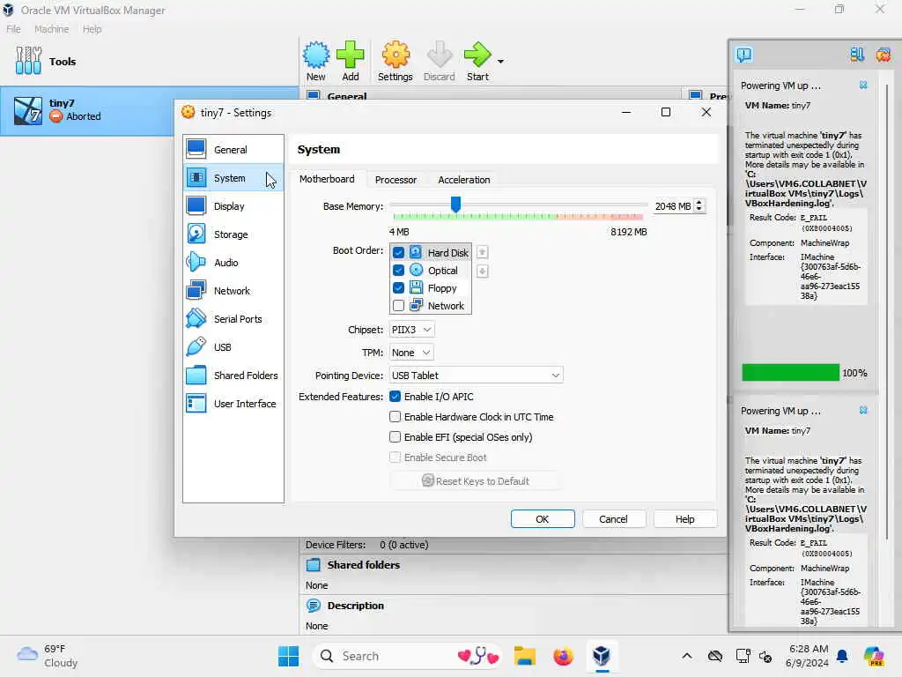Open the File menu
The image size is (902, 677).
[x=13, y=29]
